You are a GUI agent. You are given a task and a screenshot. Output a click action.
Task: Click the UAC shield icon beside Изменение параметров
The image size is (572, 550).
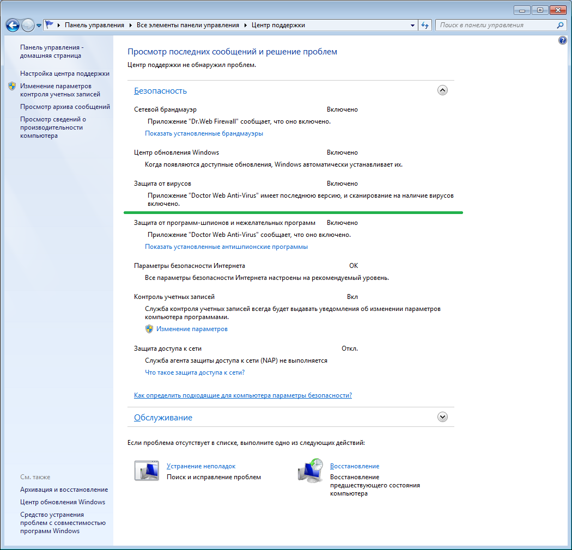click(x=149, y=328)
